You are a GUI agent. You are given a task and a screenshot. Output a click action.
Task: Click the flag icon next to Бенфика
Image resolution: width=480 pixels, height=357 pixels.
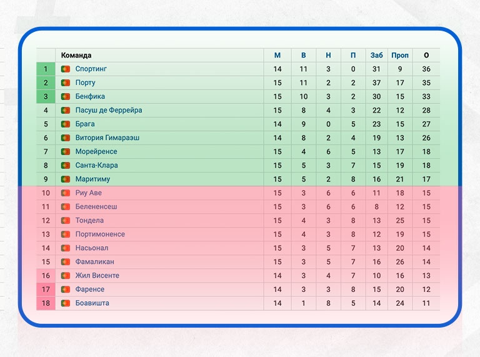pos(66,97)
